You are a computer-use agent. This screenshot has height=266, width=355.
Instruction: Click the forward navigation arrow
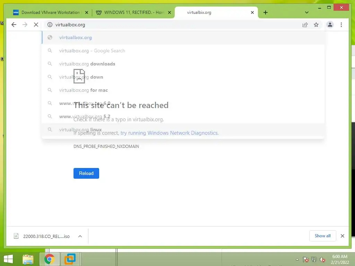coord(25,25)
